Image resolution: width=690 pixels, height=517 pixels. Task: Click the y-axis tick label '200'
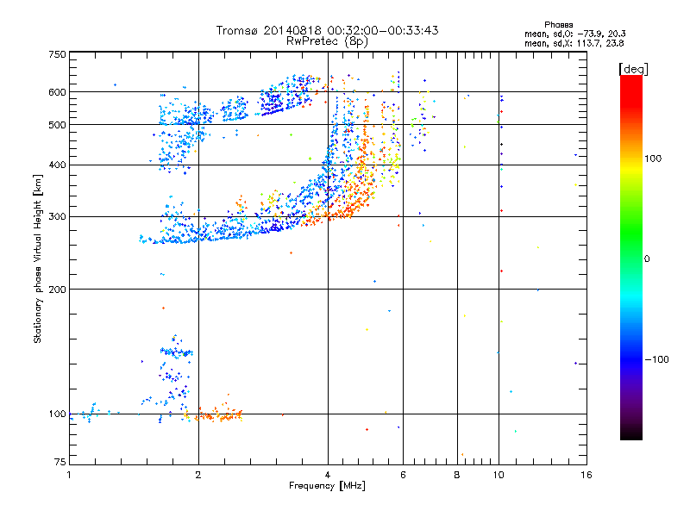[x=58, y=290]
